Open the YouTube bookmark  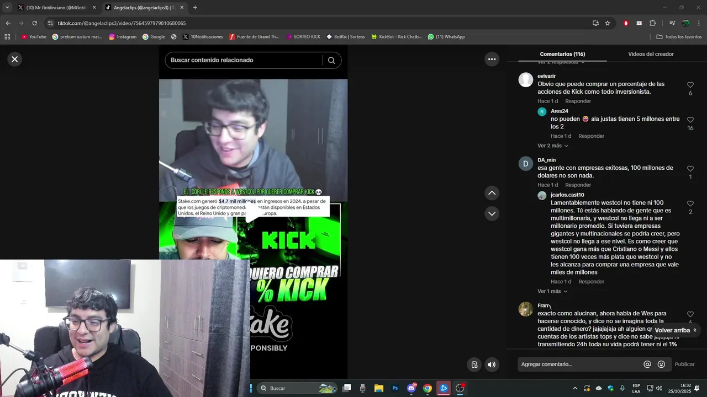tap(34, 37)
